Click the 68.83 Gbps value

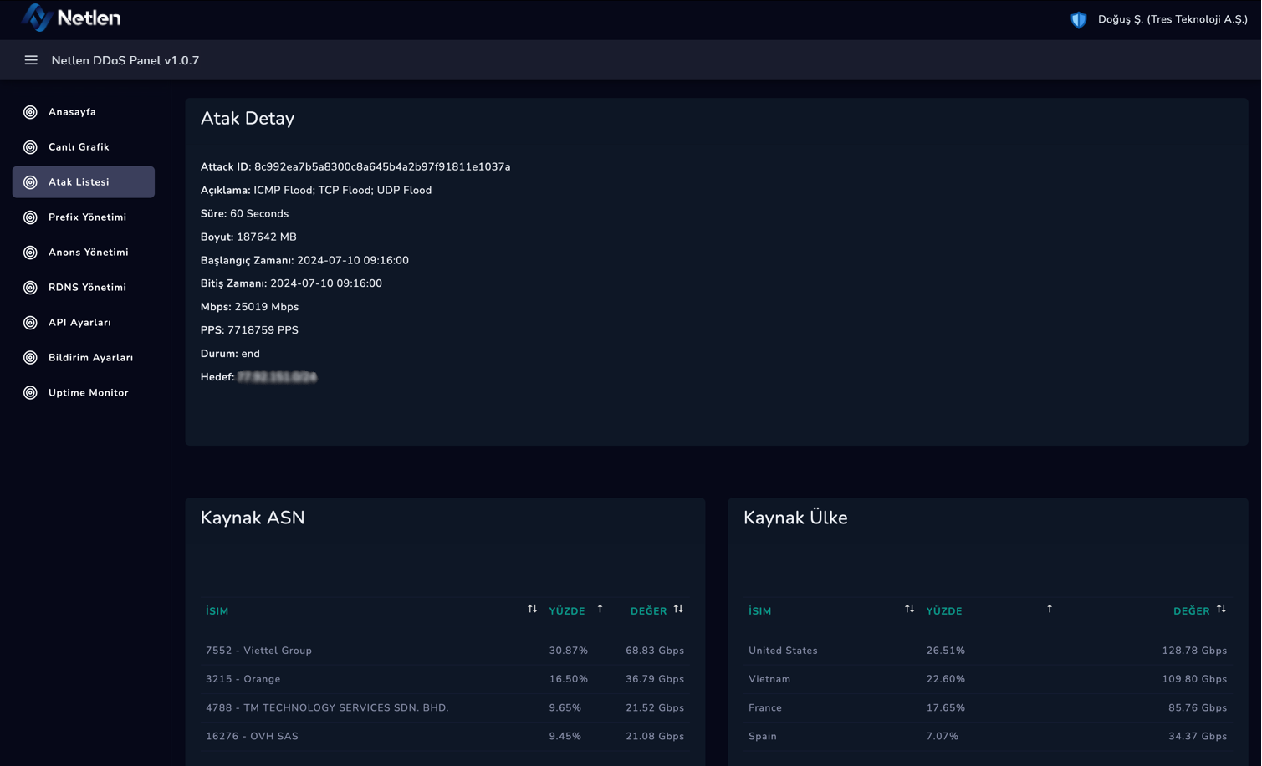(x=655, y=651)
